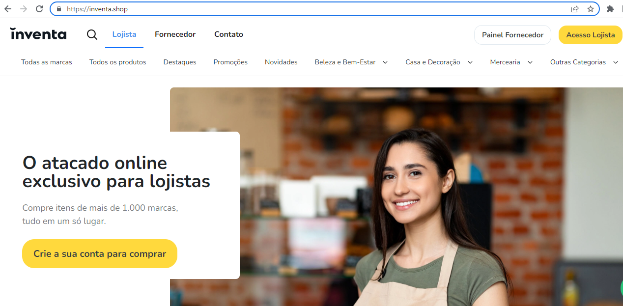Bookmark the page with the star icon
This screenshot has height=306, width=623.
[x=590, y=8]
